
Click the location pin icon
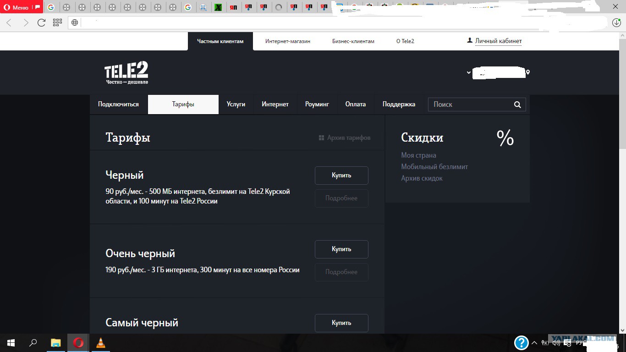(x=528, y=72)
